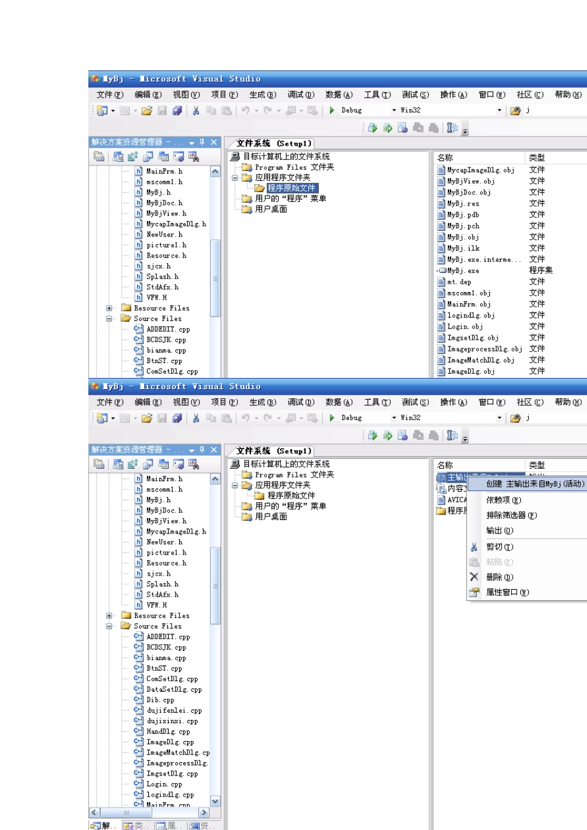Click the Cut scissors icon in the upper toolbar
This screenshot has height=830, width=587.
pyautogui.click(x=196, y=111)
